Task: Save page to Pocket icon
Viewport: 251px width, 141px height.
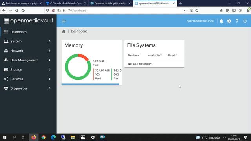Action: (191, 11)
